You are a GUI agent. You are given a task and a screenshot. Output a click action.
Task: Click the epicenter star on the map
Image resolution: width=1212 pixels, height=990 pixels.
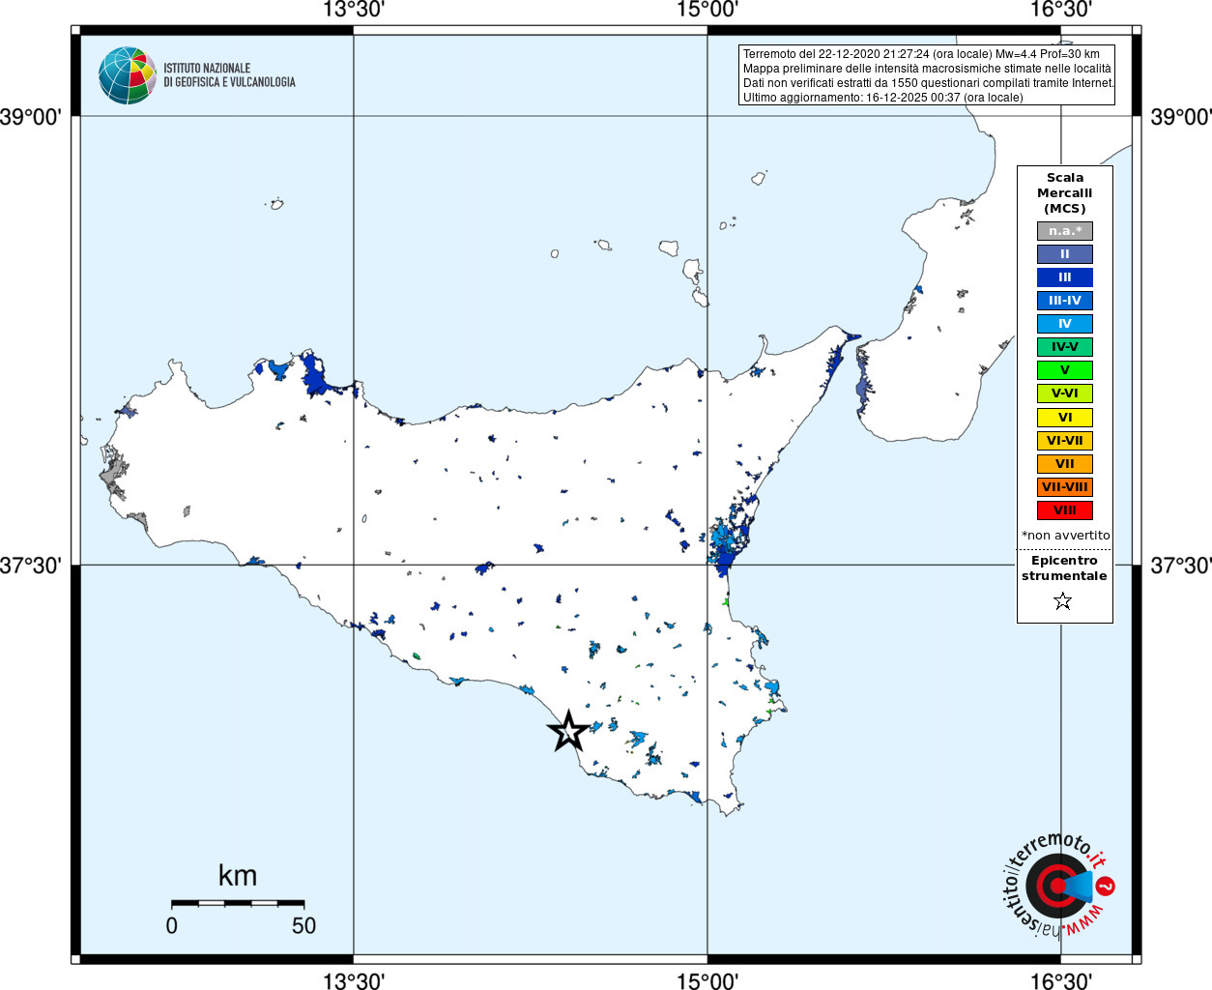[568, 731]
